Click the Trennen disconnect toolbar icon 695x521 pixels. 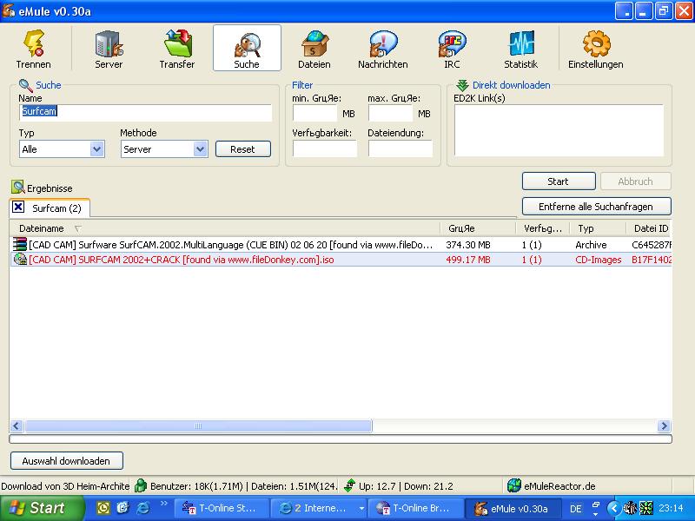(x=34, y=48)
